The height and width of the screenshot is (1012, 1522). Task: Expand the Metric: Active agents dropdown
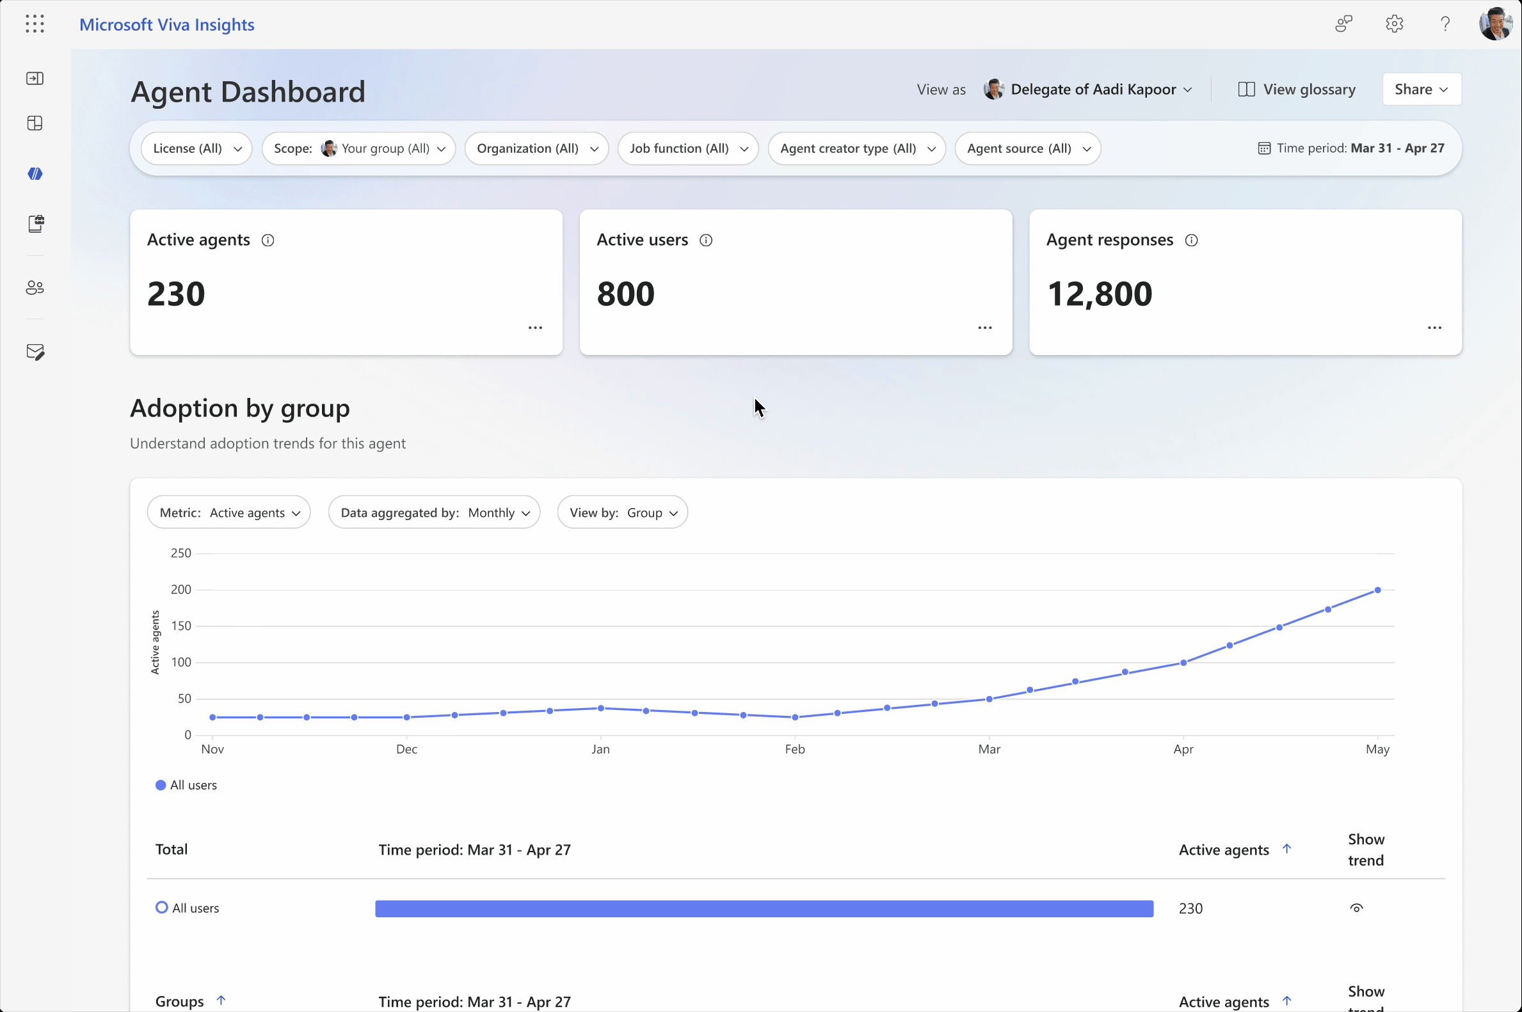[229, 512]
